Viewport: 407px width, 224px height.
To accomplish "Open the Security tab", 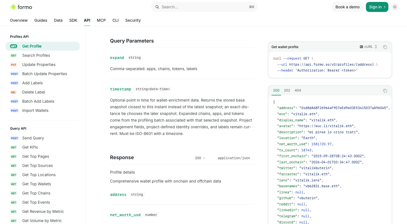I will point(133,20).
